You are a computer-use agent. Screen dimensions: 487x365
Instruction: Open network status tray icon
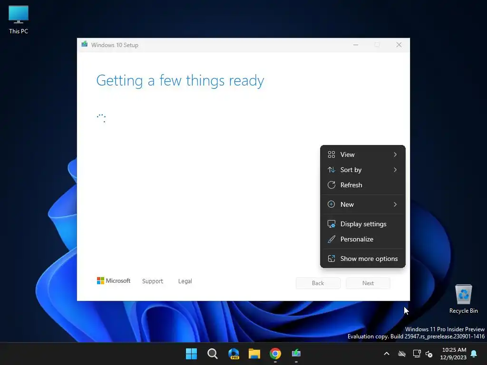click(x=417, y=354)
